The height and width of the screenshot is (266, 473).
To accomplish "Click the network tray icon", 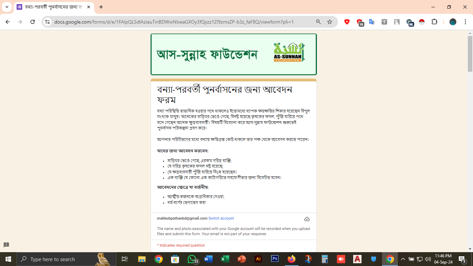I will [x=420, y=259].
